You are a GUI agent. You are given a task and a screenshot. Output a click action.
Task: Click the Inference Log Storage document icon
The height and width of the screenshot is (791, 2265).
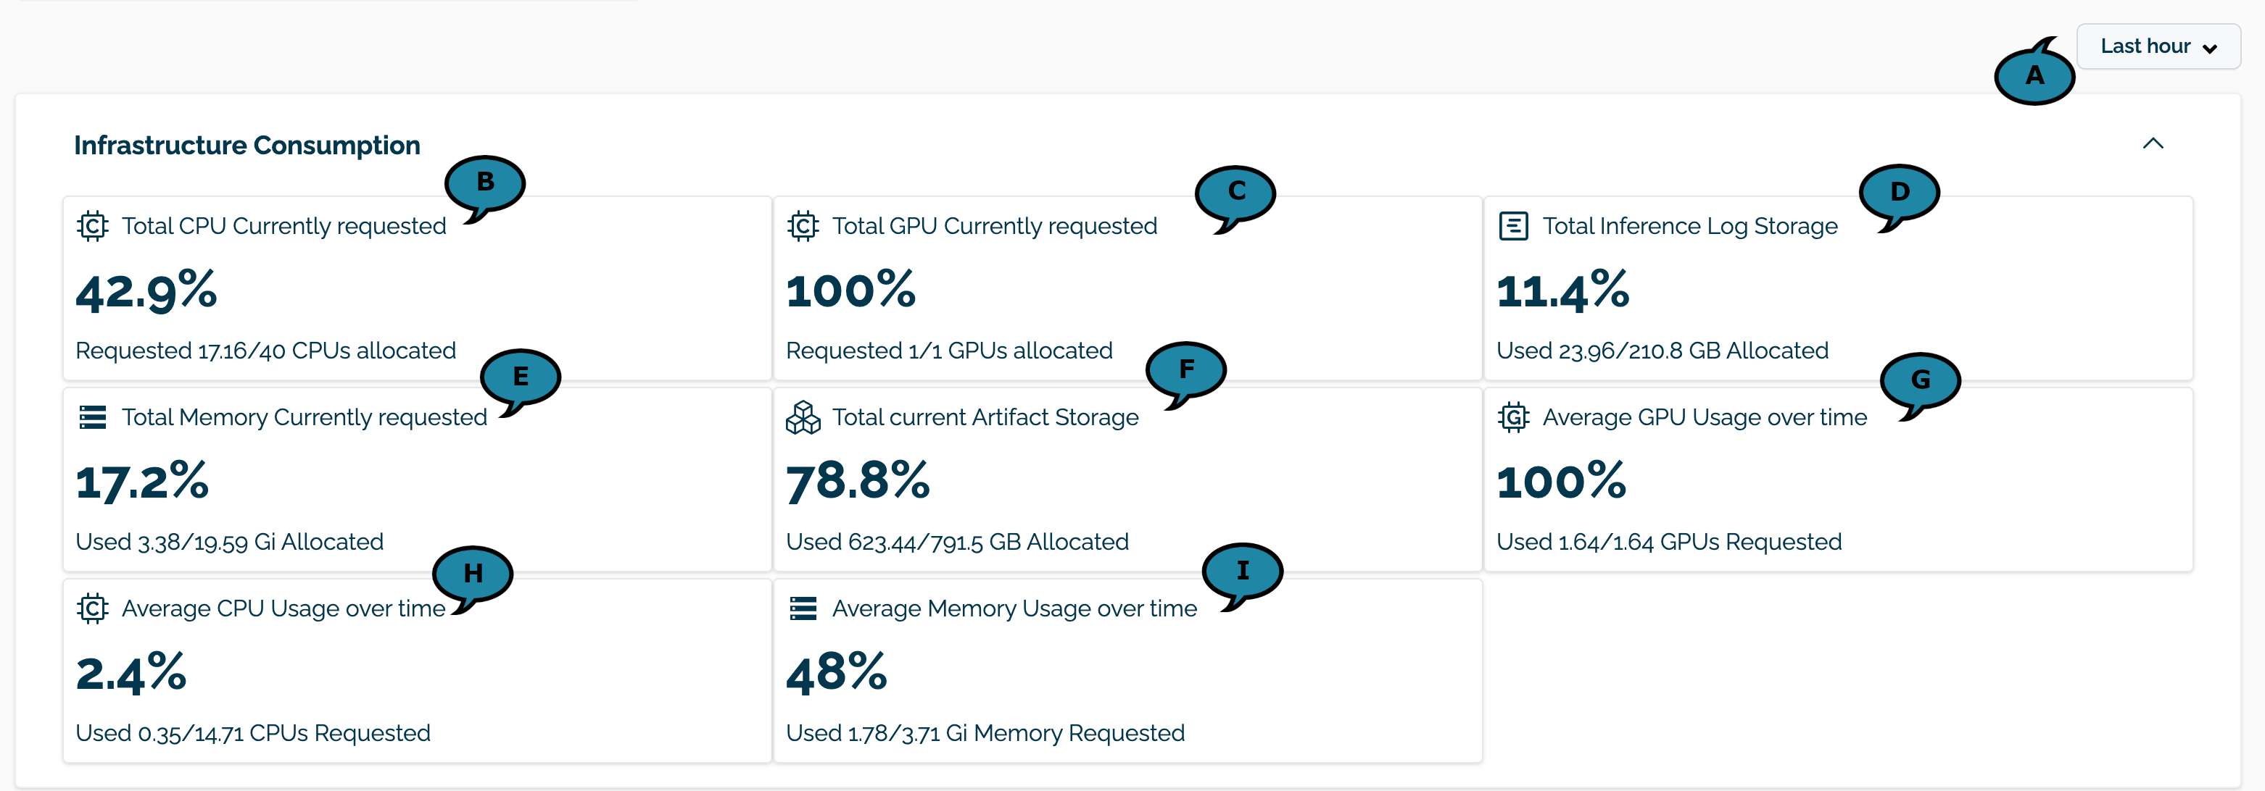[1513, 226]
